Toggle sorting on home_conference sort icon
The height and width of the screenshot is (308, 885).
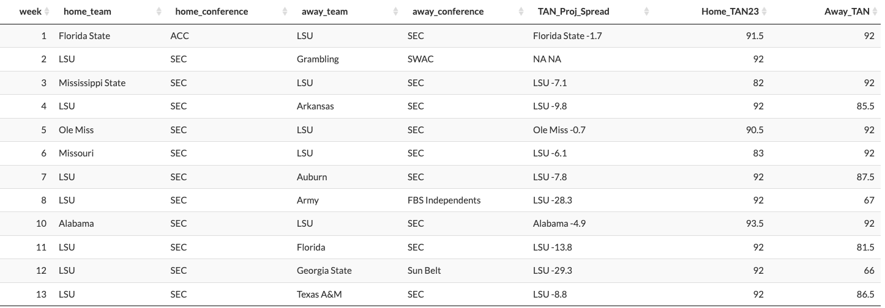click(x=286, y=12)
